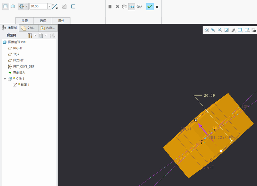Cancel the extrude feature with X
The width and height of the screenshot is (257, 186).
coord(157,7)
